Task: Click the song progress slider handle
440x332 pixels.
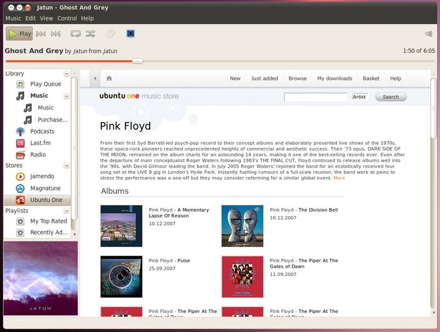Action: pyautogui.click(x=138, y=61)
